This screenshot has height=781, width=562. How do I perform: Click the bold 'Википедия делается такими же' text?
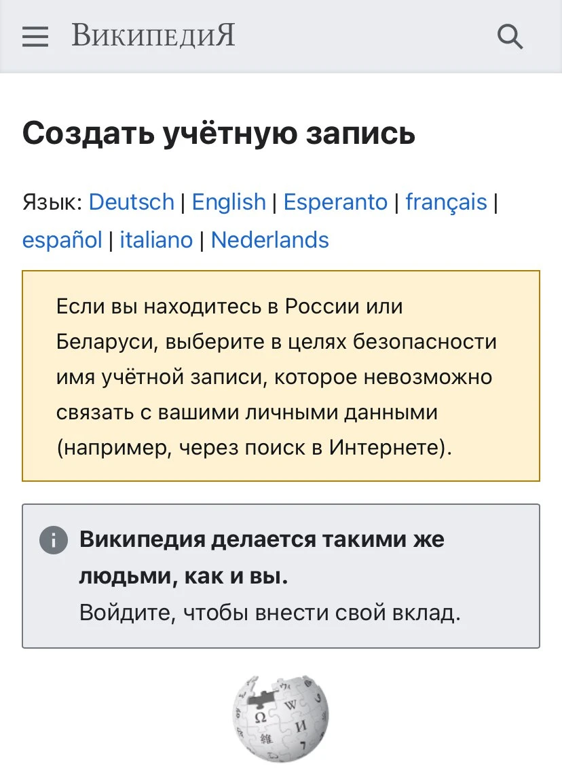tap(262, 540)
